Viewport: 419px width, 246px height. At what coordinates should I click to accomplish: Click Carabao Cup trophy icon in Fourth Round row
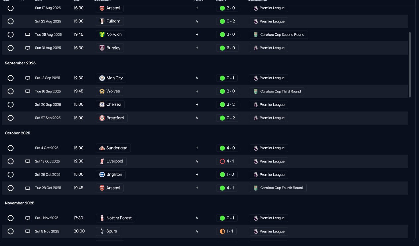[x=256, y=188]
